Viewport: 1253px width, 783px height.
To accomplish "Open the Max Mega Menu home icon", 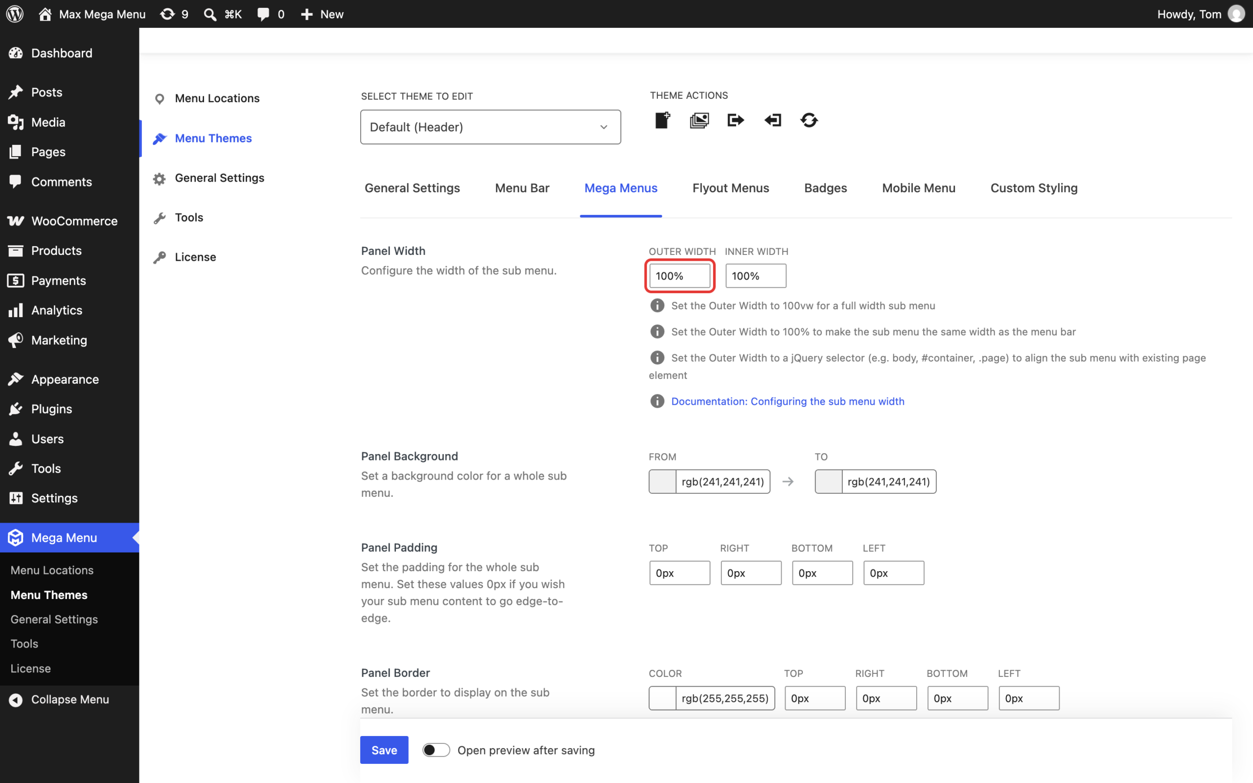I will coord(45,14).
